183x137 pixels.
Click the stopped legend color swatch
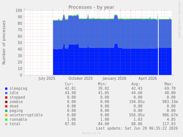click(6, 97)
